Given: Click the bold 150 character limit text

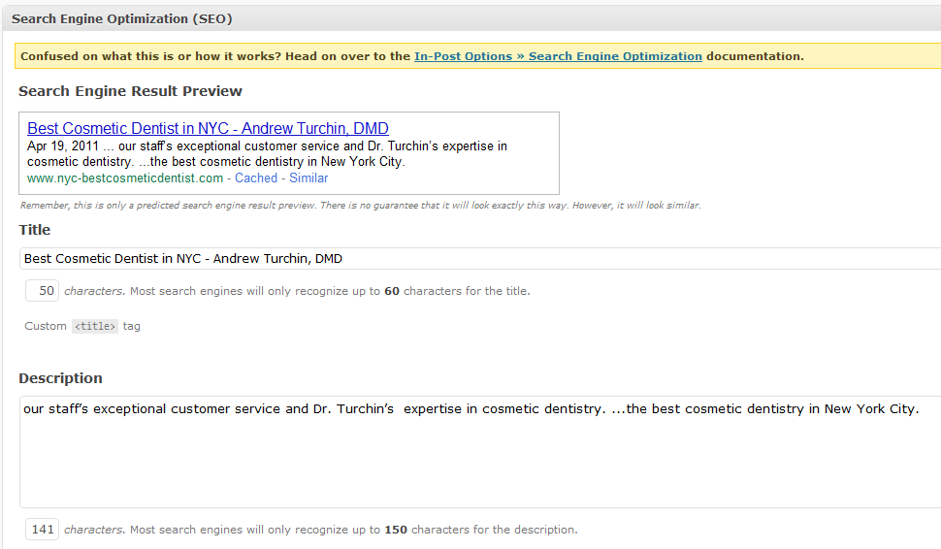Looking at the screenshot, I should point(396,530).
